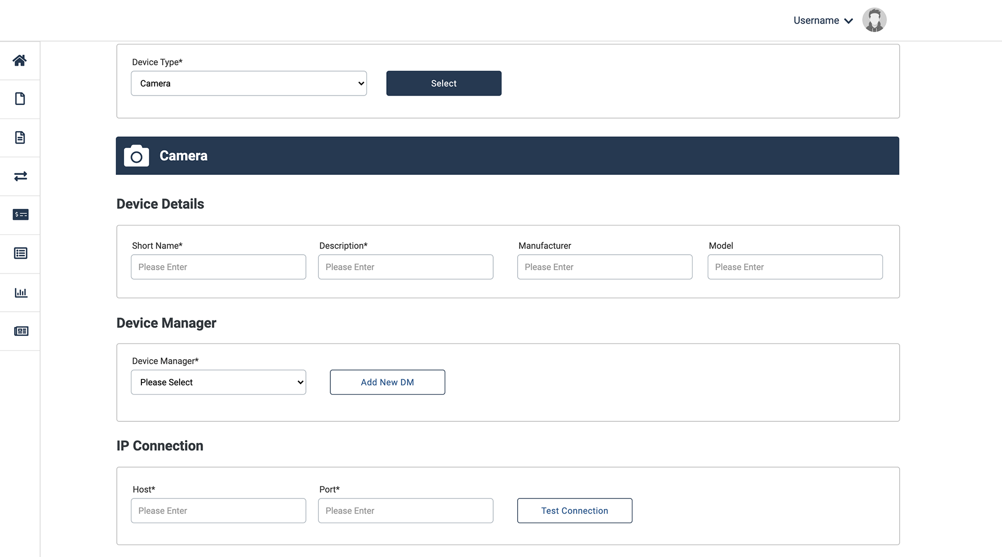Click the Add New DM button

point(387,382)
